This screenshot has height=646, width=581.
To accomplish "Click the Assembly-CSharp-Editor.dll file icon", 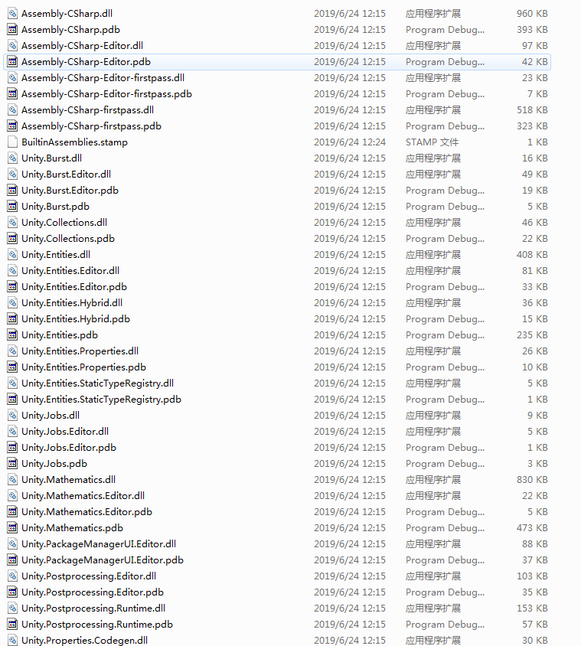I will coord(13,46).
